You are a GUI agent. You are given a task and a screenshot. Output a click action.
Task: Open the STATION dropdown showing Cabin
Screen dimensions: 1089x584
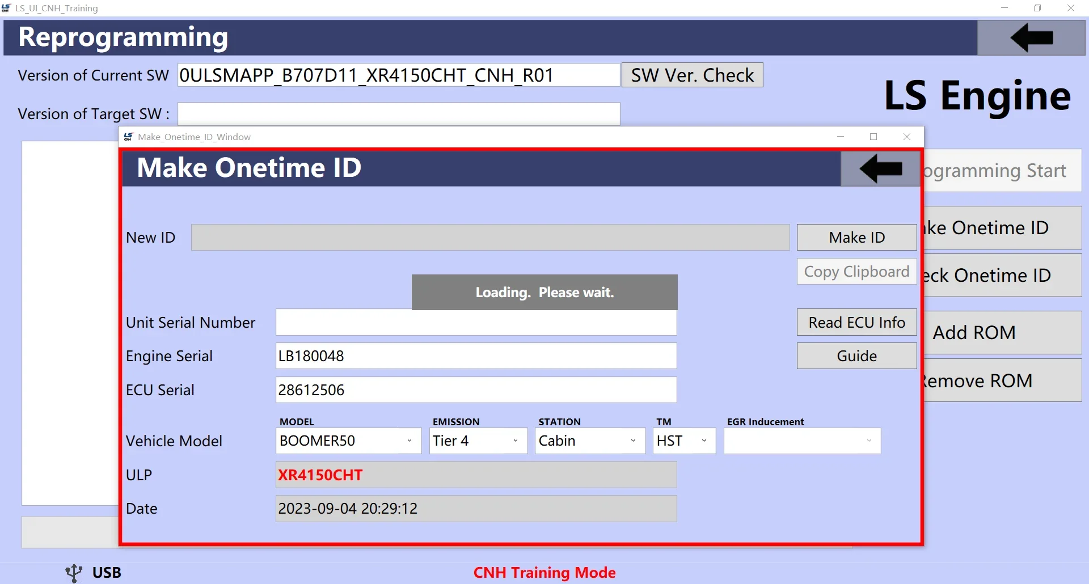click(x=590, y=441)
